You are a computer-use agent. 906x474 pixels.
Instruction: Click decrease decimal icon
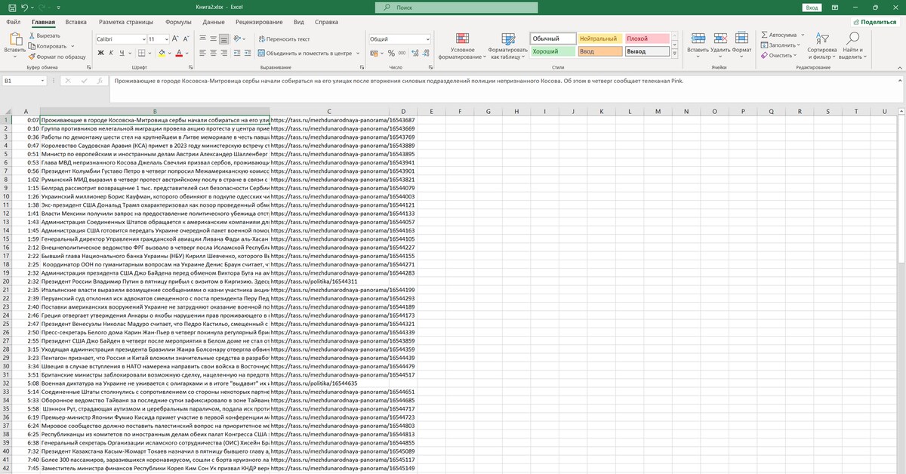coord(426,53)
